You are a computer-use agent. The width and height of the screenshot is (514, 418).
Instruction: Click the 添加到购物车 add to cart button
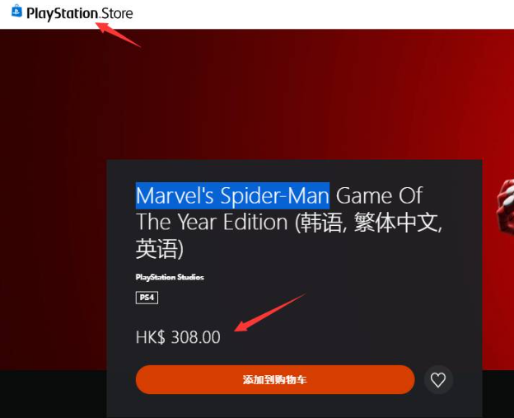[x=275, y=379]
